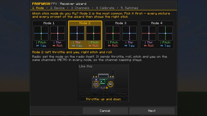Select the Mode 1 stick layout card
The image size is (207, 116).
(49, 35)
